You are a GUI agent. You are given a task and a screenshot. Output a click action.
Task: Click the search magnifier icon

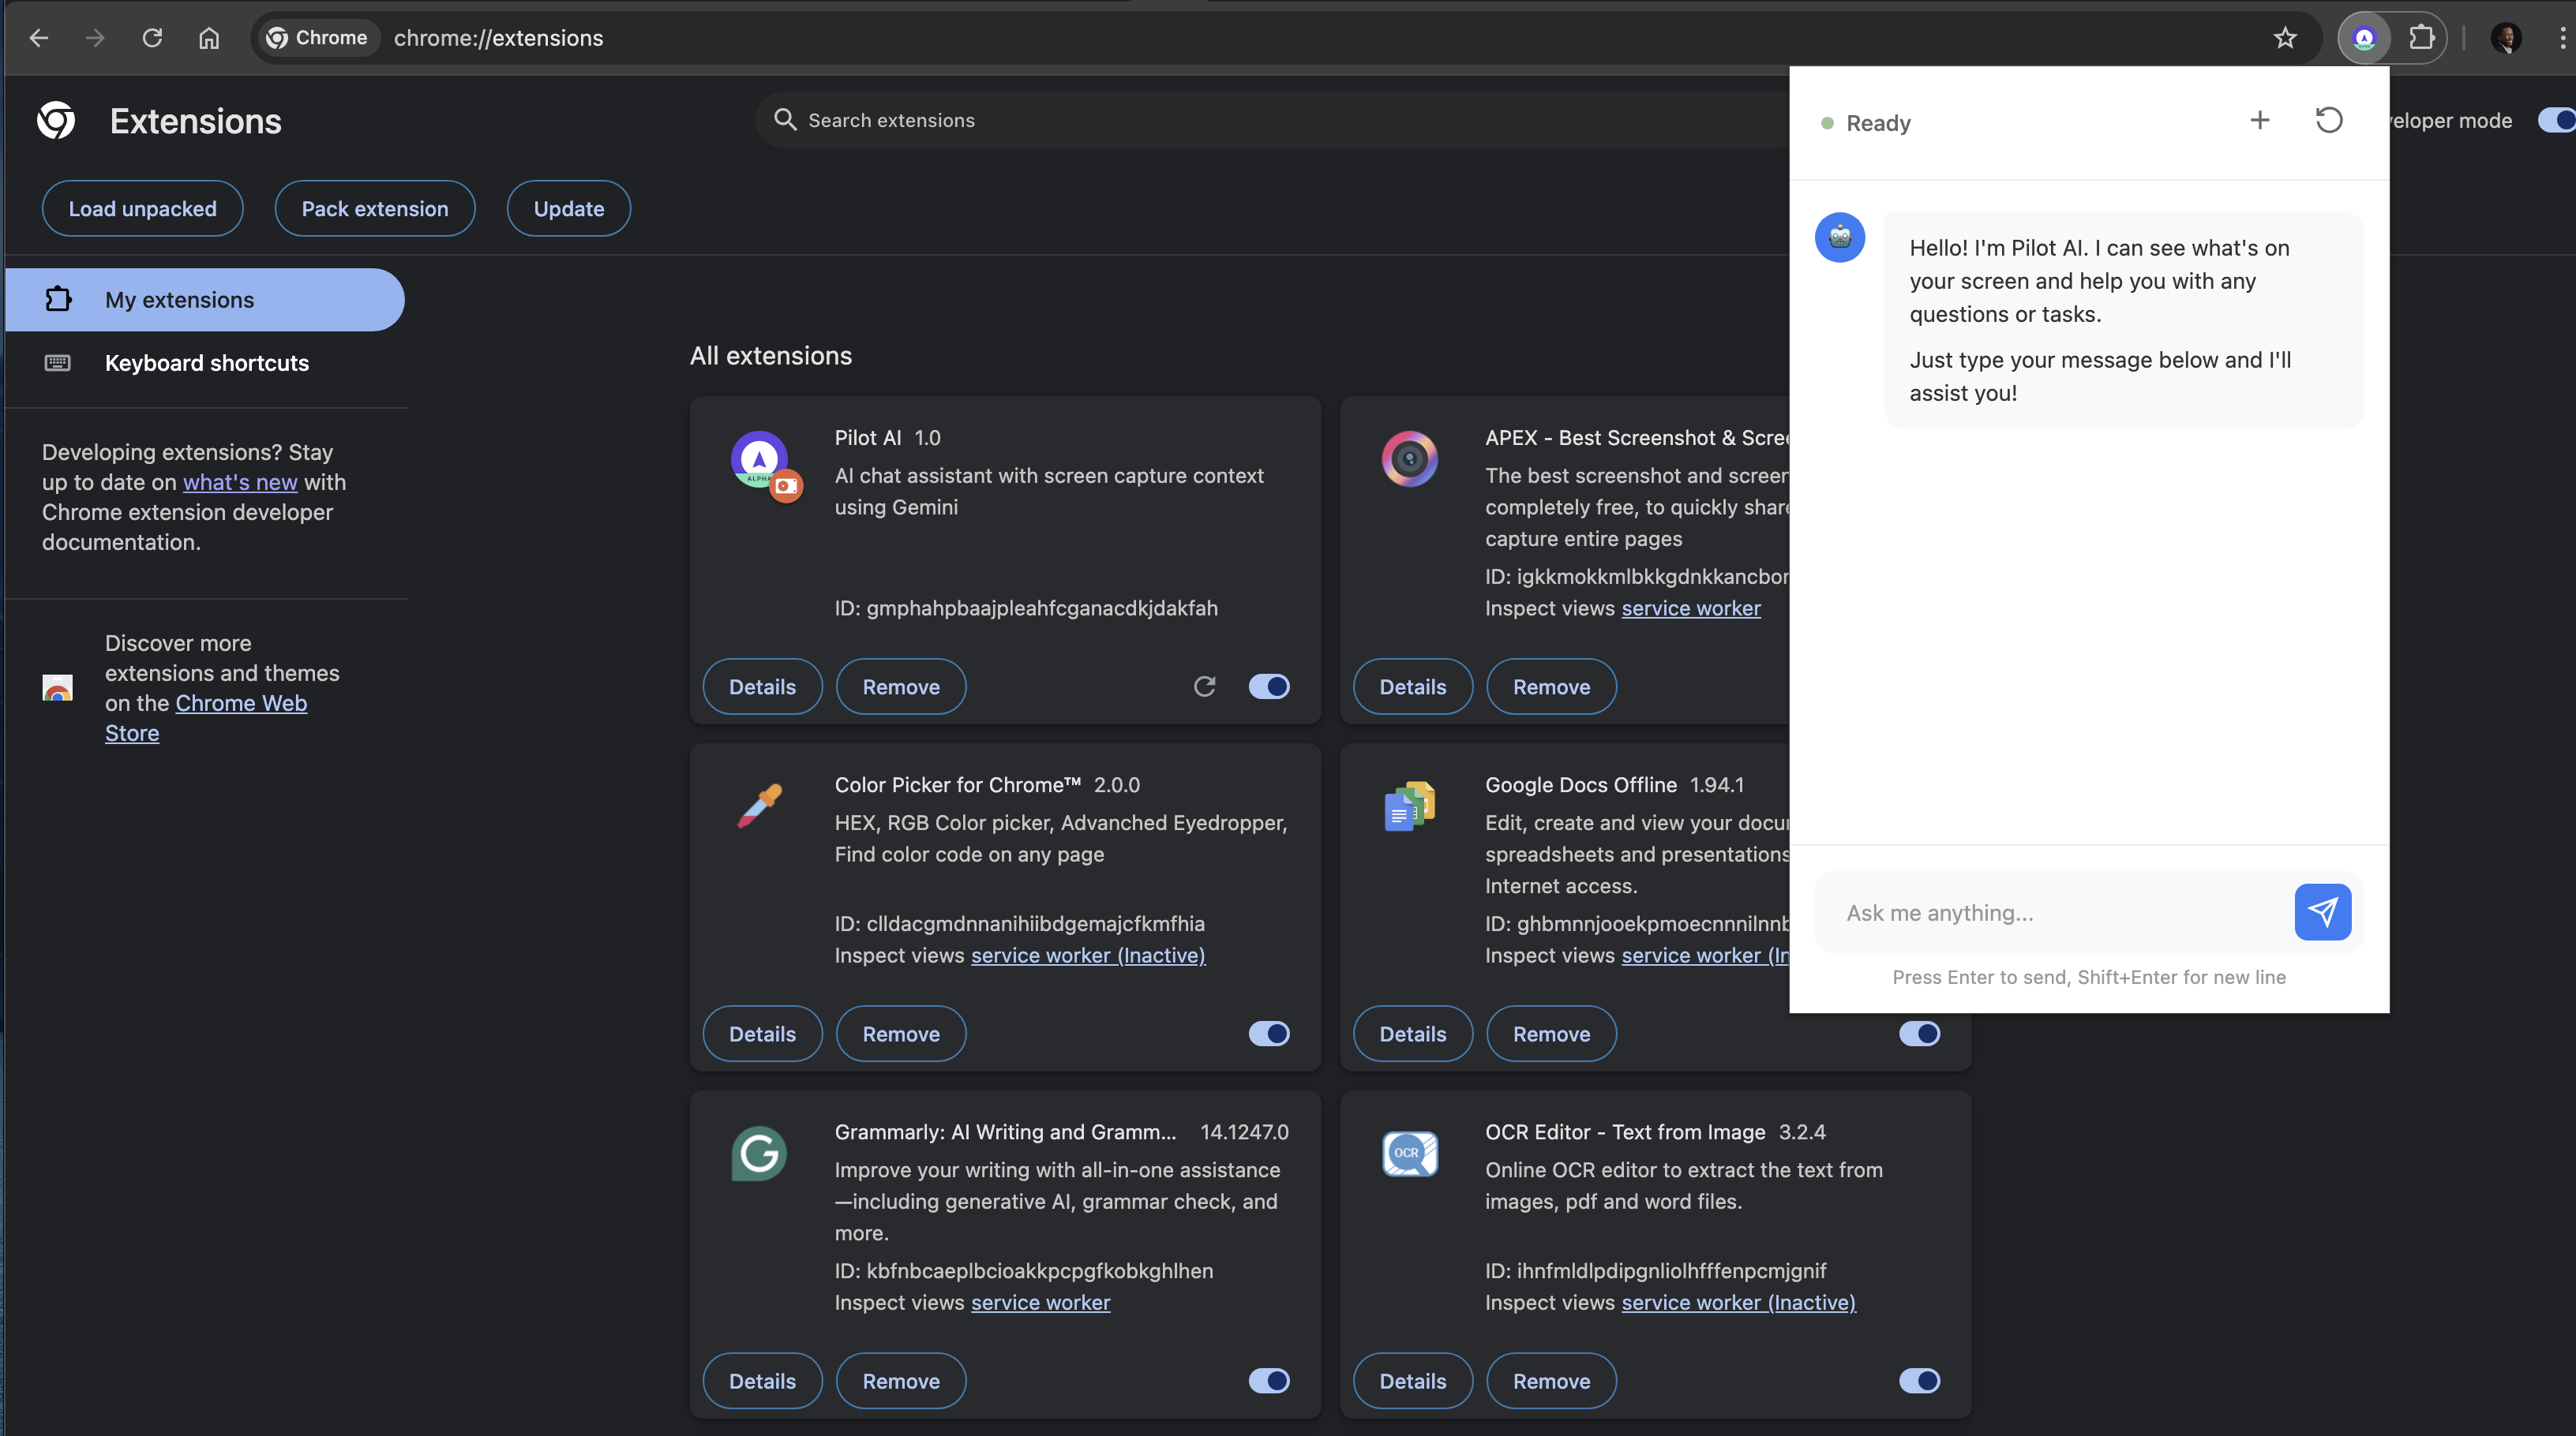tap(785, 120)
